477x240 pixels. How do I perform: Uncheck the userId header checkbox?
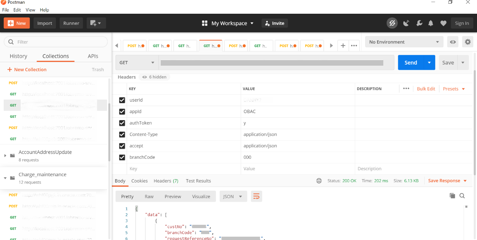pyautogui.click(x=122, y=100)
